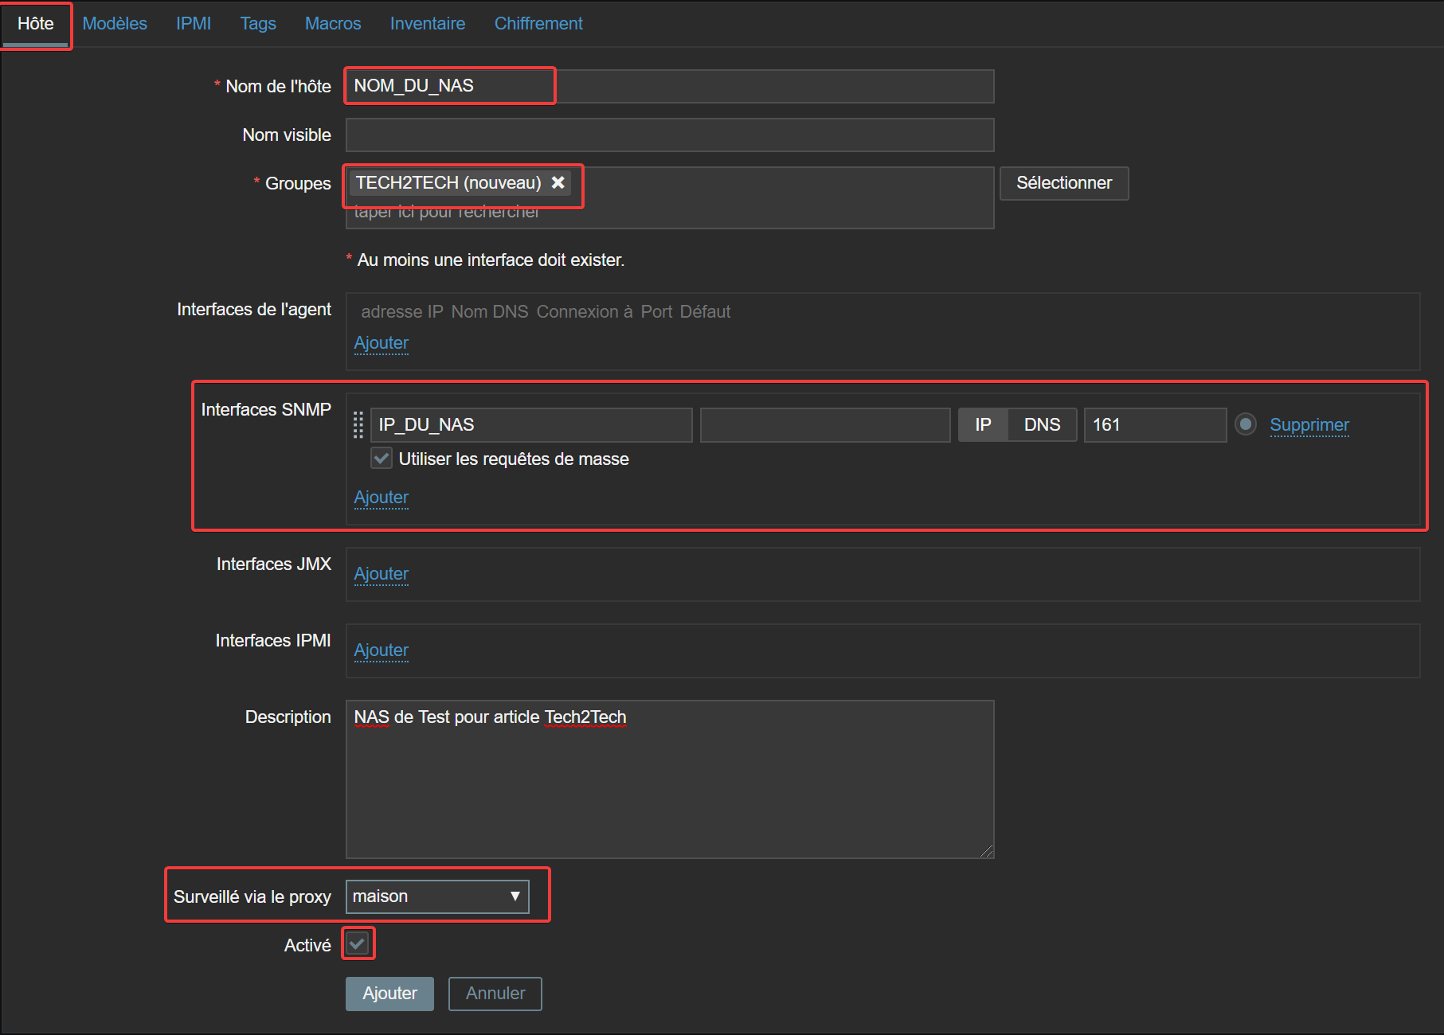Click the SNMP port field showing 161
Image resolution: width=1444 pixels, height=1035 pixels.
[1154, 425]
